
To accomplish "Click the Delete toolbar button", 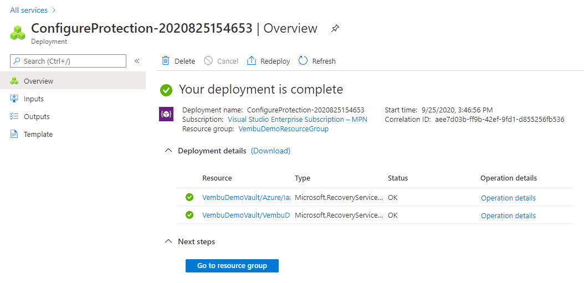I will tap(178, 61).
